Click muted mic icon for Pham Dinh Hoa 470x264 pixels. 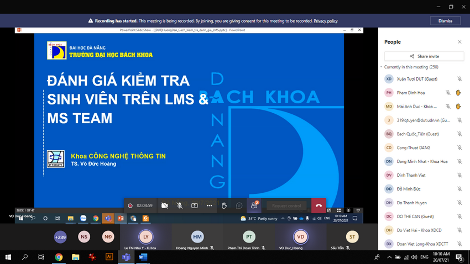(x=448, y=93)
